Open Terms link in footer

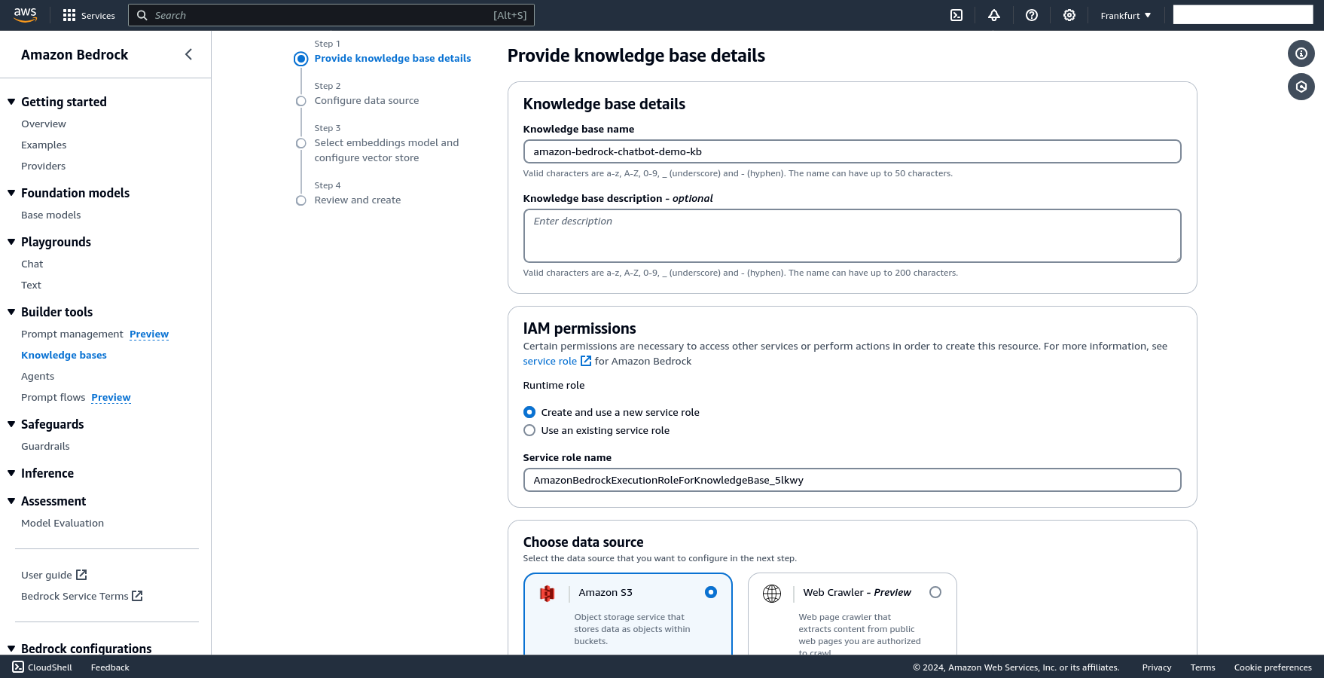click(1203, 667)
